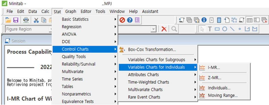Expand Variables Charts for Subgroups submenu

[x=158, y=60]
